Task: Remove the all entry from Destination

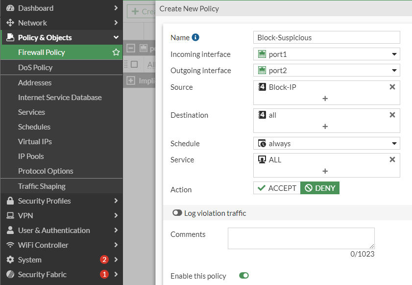Action: click(392, 115)
